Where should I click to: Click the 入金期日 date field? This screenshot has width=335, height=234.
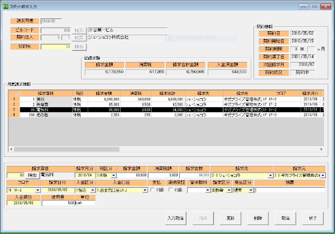[23, 203]
